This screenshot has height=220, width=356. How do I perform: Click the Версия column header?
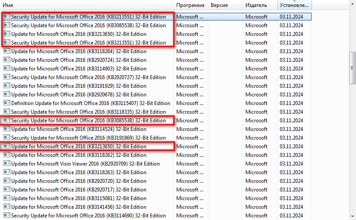coord(226,5)
